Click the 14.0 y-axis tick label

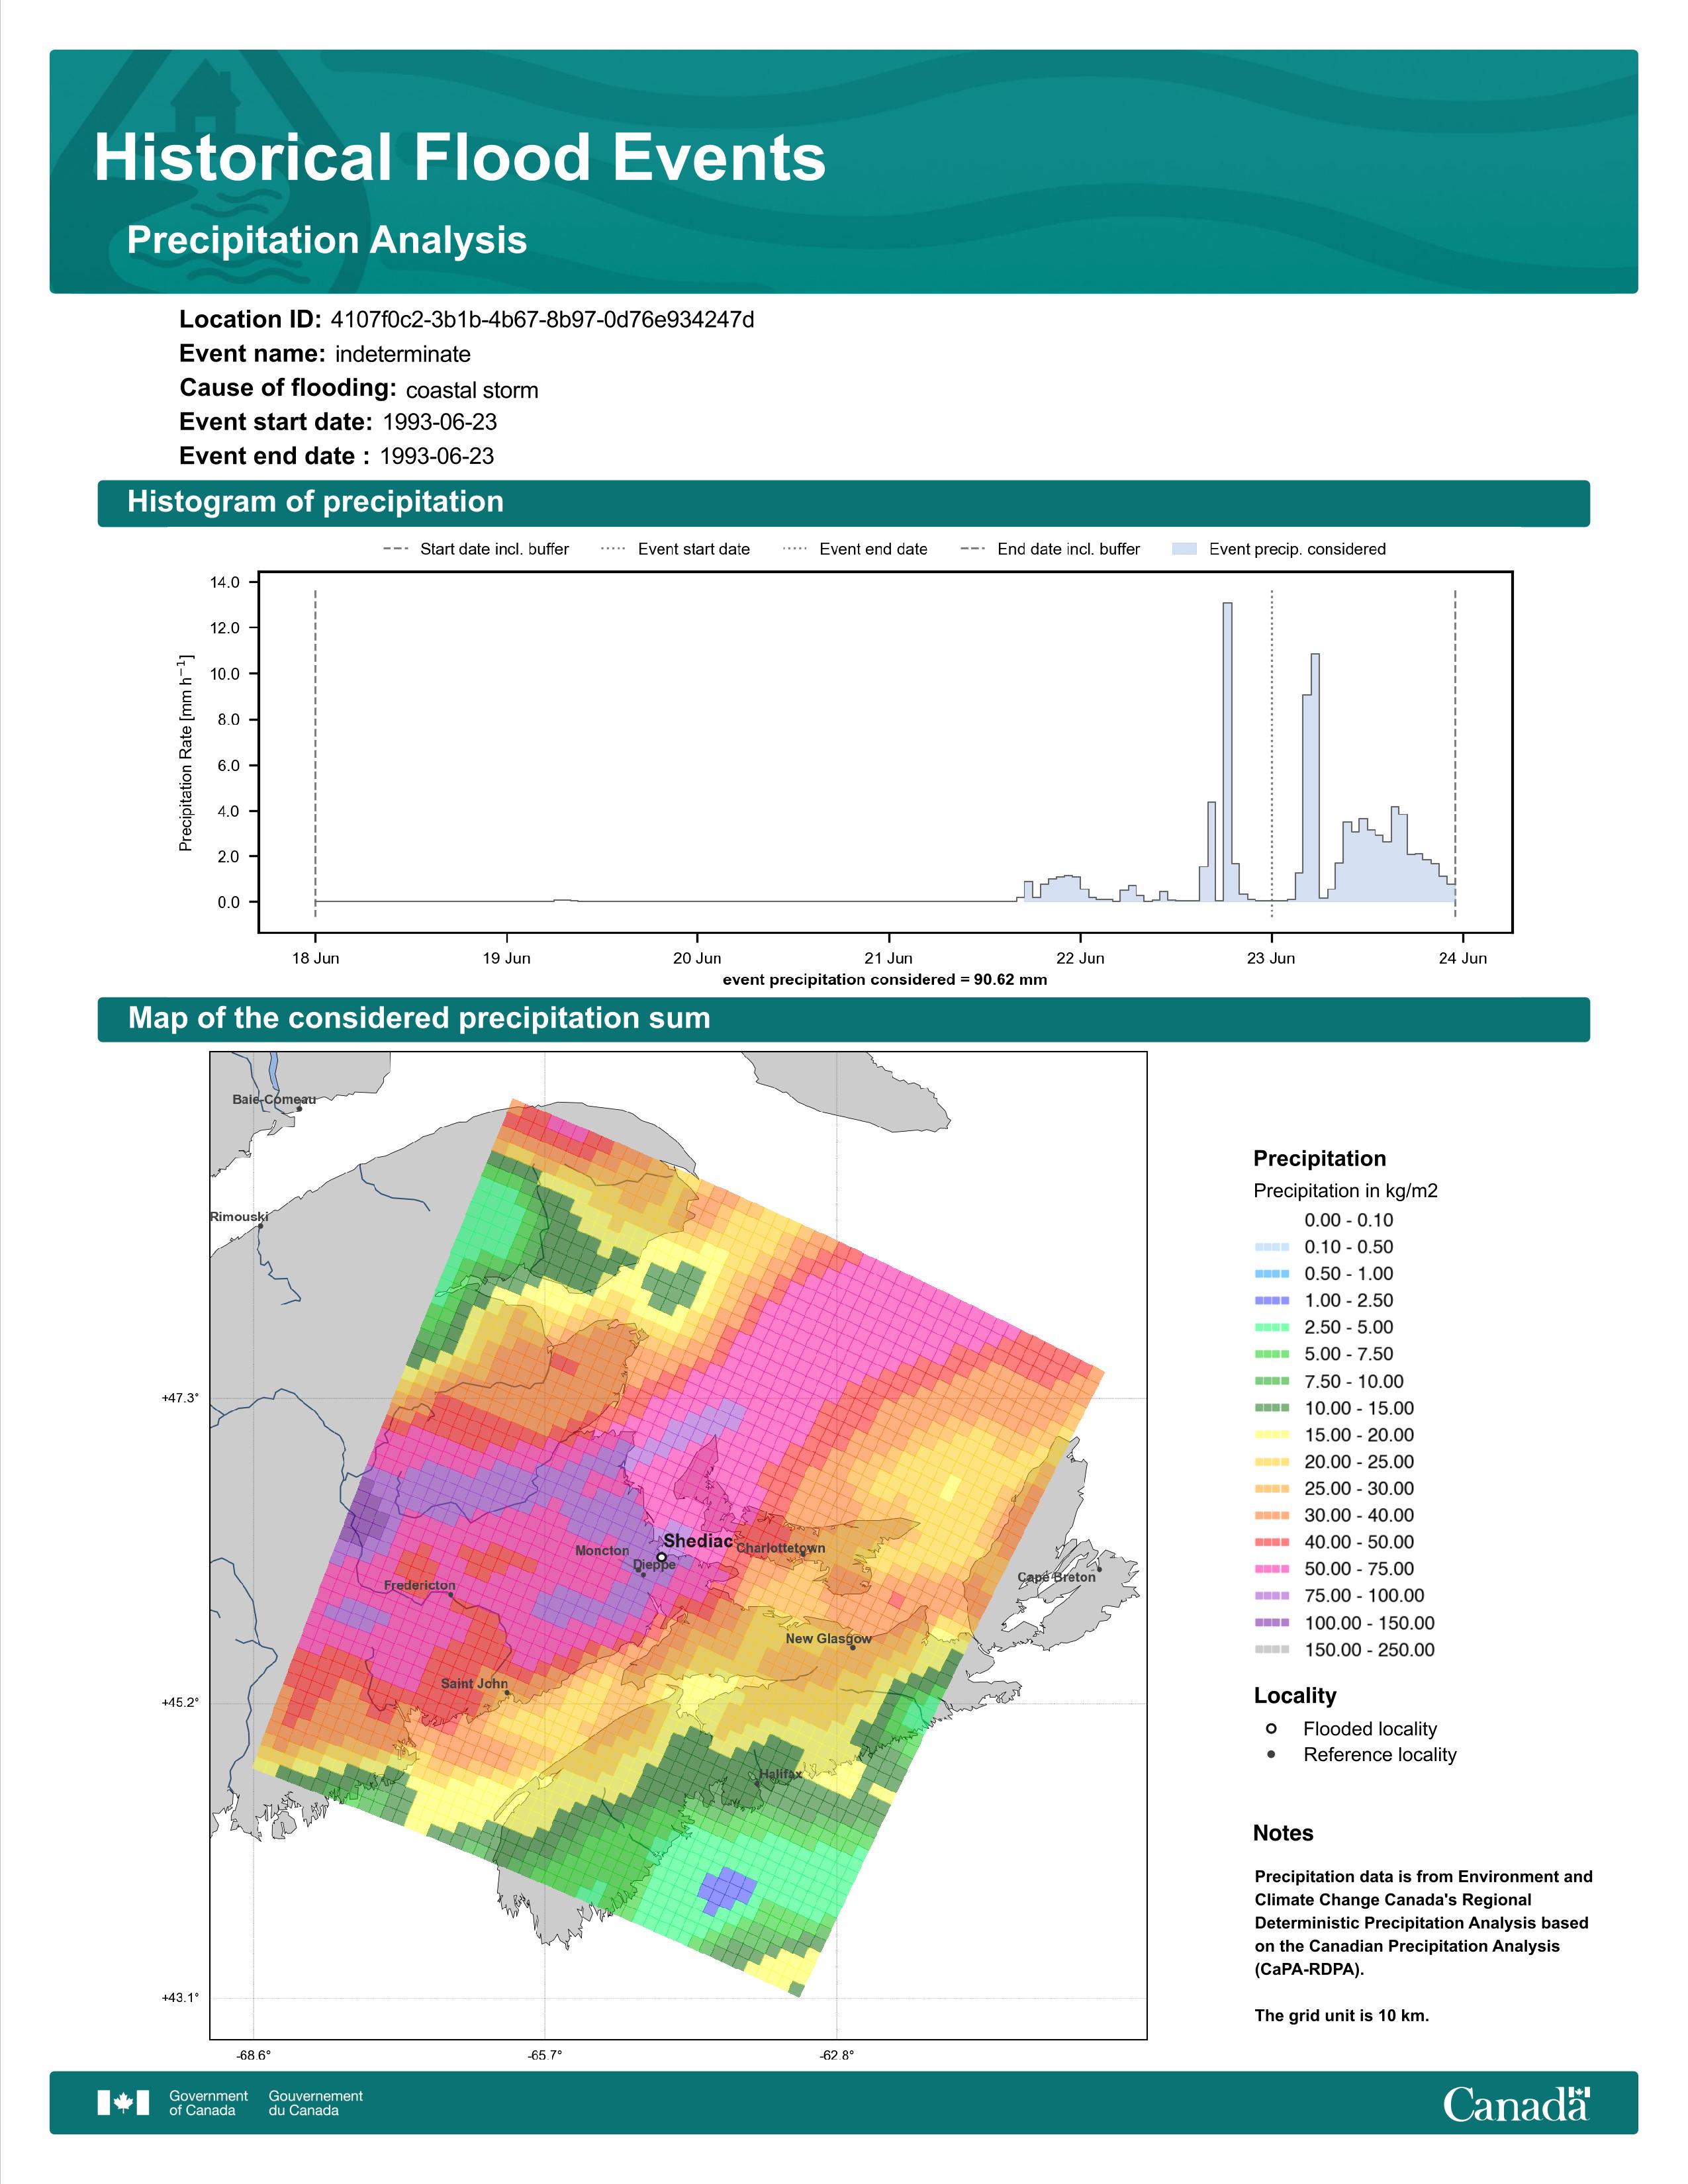(226, 583)
